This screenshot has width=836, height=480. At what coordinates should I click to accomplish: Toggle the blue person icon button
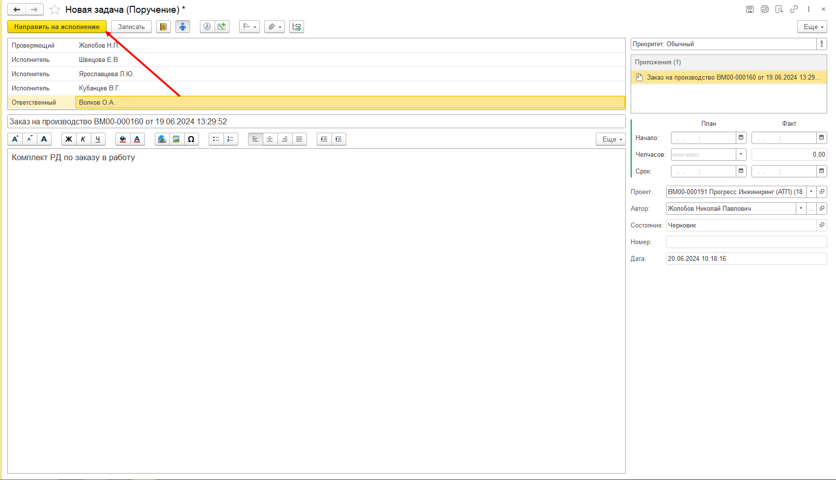coord(183,27)
